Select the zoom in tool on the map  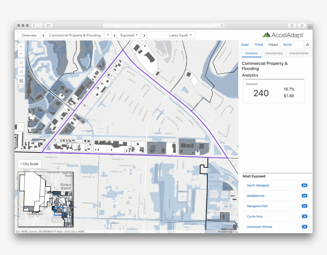point(21,47)
